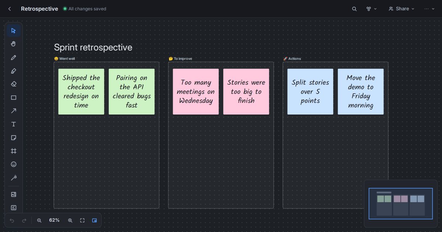The height and width of the screenshot is (232, 442).
Task: Select the hand pan tool
Action: pos(14,44)
